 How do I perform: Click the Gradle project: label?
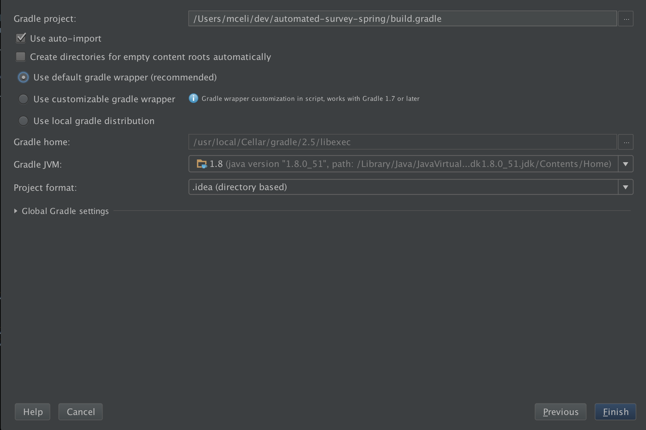click(x=45, y=19)
